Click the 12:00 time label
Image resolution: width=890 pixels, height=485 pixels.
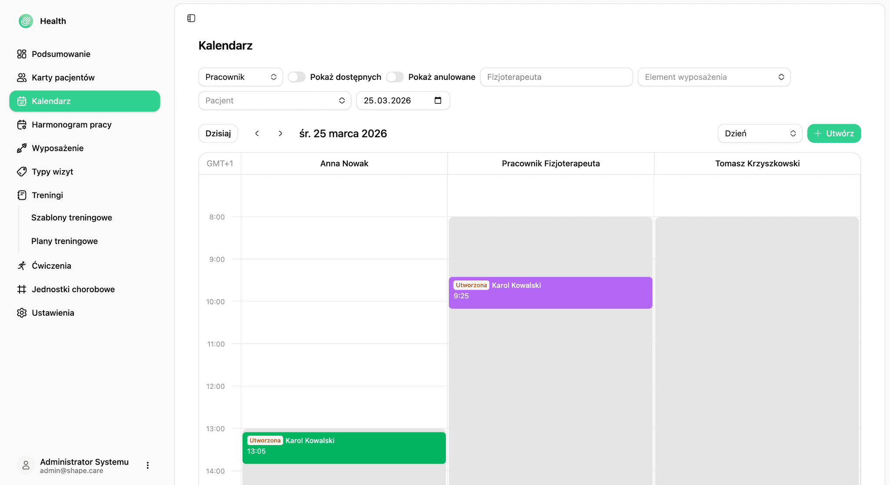click(x=216, y=386)
